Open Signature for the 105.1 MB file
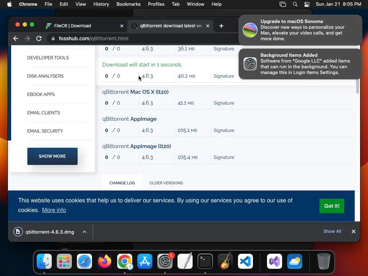 point(224,130)
